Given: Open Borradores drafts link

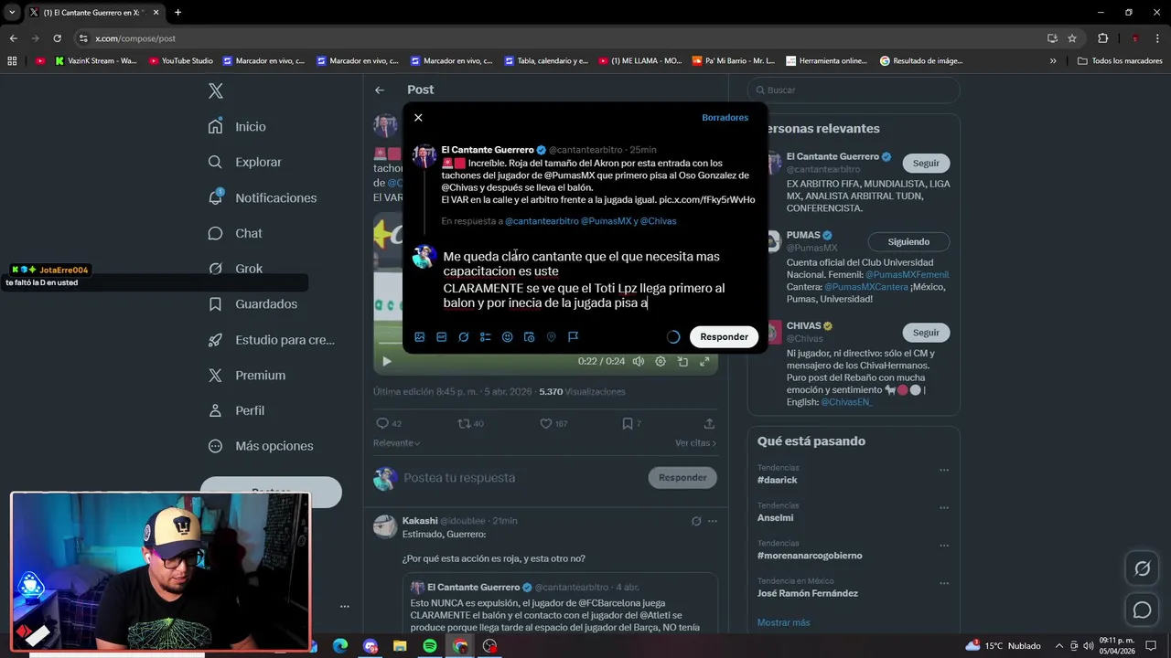Looking at the screenshot, I should coord(725,118).
